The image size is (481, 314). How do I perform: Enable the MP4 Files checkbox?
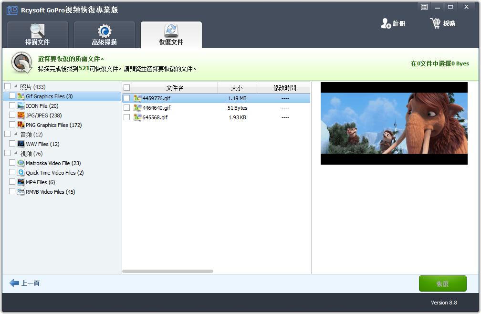(x=12, y=182)
